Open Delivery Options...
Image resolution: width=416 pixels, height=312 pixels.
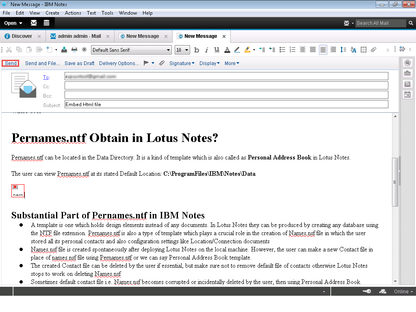click(119, 63)
